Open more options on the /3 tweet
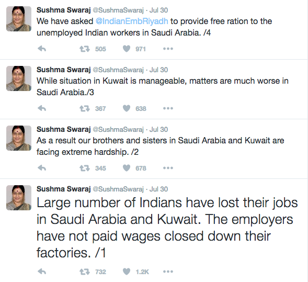The width and height of the screenshot is (308, 282). [168, 108]
